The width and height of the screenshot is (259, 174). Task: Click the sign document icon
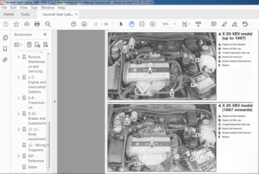click(x=235, y=24)
